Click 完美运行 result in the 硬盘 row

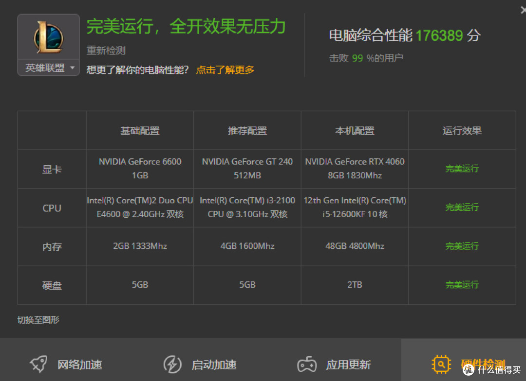click(x=462, y=285)
